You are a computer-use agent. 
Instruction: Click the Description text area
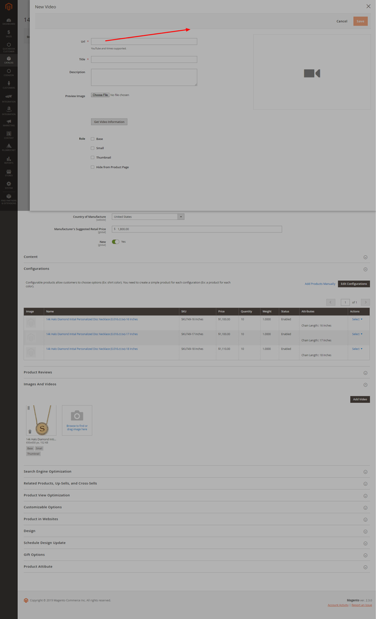point(144,77)
